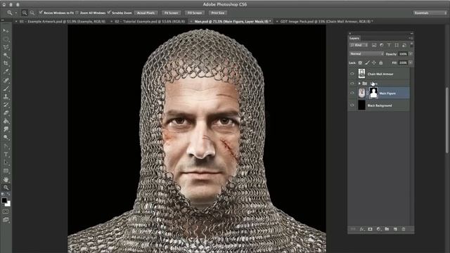The width and height of the screenshot is (450, 253).
Task: Add a layer mask
Action: 371,229
